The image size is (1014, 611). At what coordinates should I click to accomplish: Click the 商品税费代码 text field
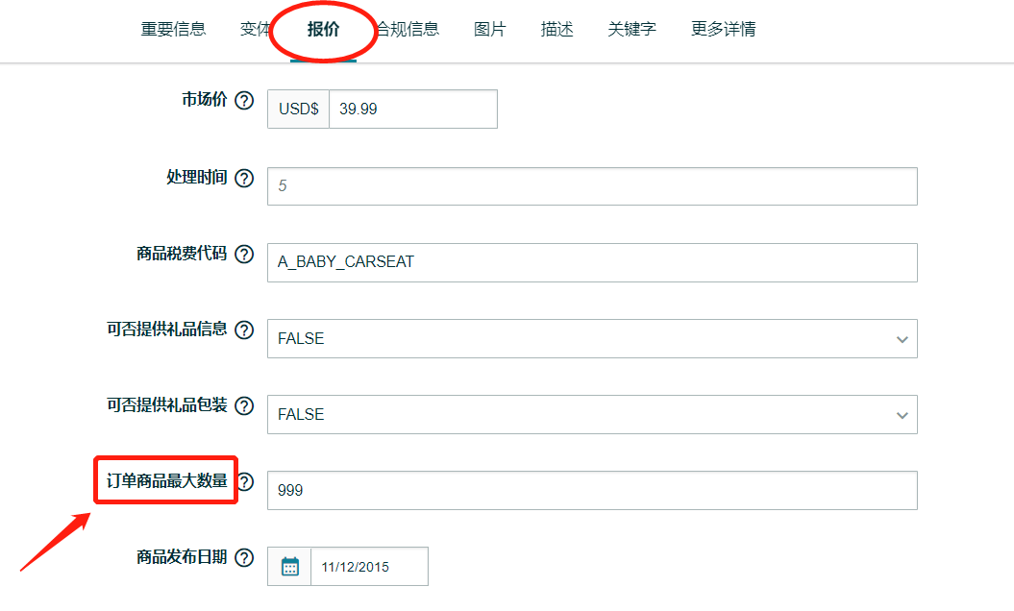pyautogui.click(x=592, y=262)
